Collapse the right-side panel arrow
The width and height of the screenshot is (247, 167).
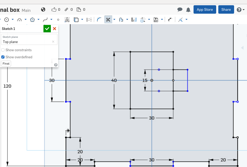242,48
